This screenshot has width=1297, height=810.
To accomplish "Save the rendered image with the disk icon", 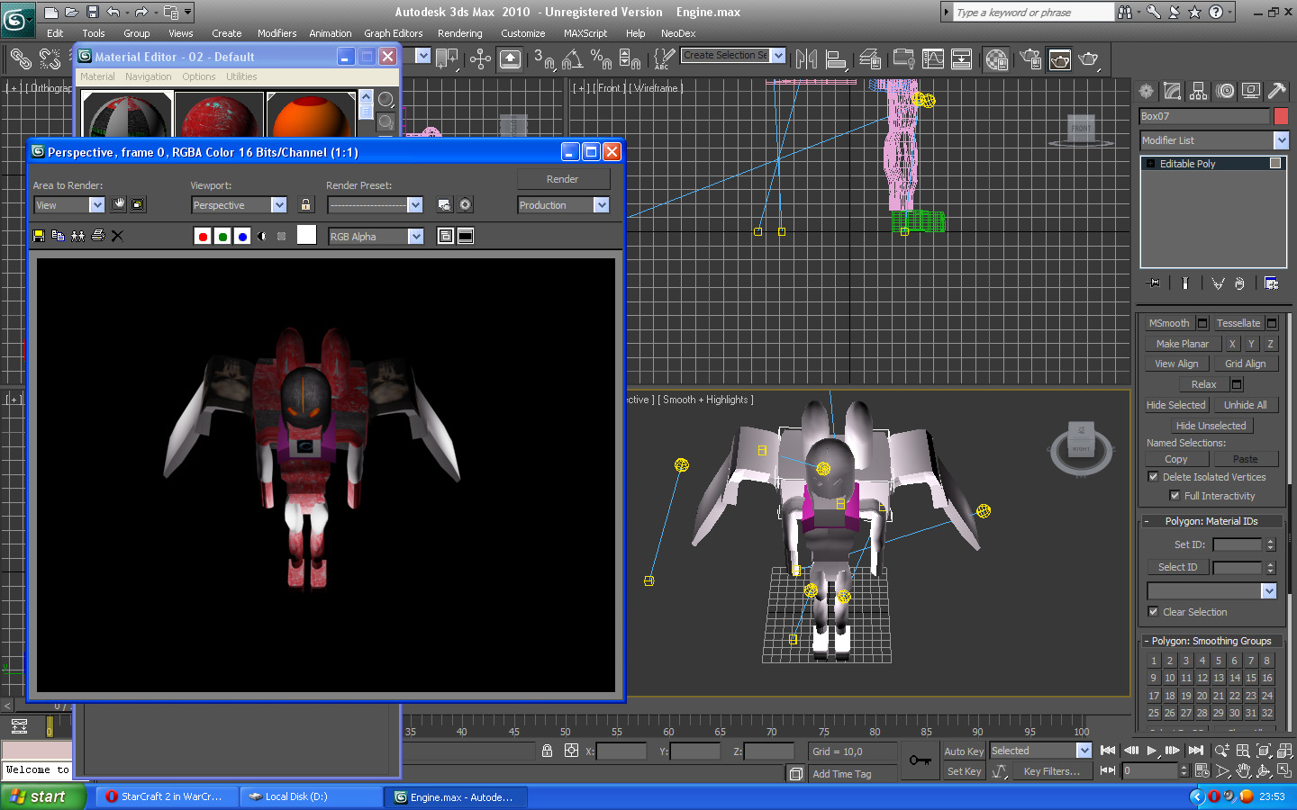I will click(x=39, y=236).
